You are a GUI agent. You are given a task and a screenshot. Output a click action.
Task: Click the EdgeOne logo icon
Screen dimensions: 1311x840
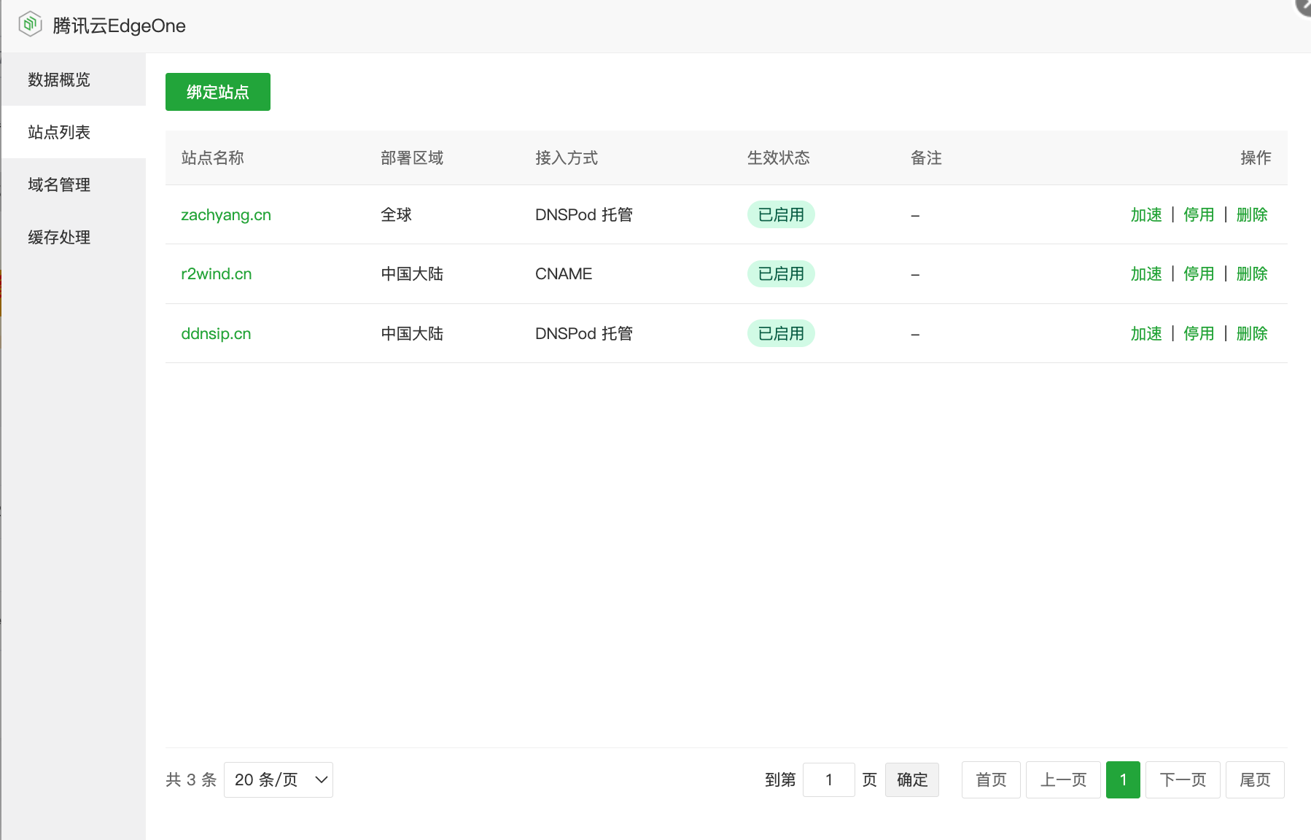pos(30,24)
